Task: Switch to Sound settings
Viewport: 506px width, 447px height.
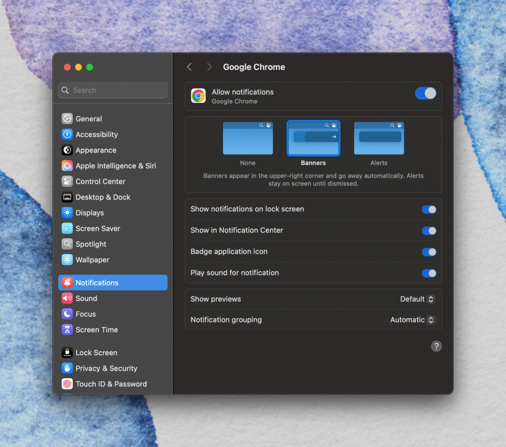Action: pyautogui.click(x=85, y=298)
